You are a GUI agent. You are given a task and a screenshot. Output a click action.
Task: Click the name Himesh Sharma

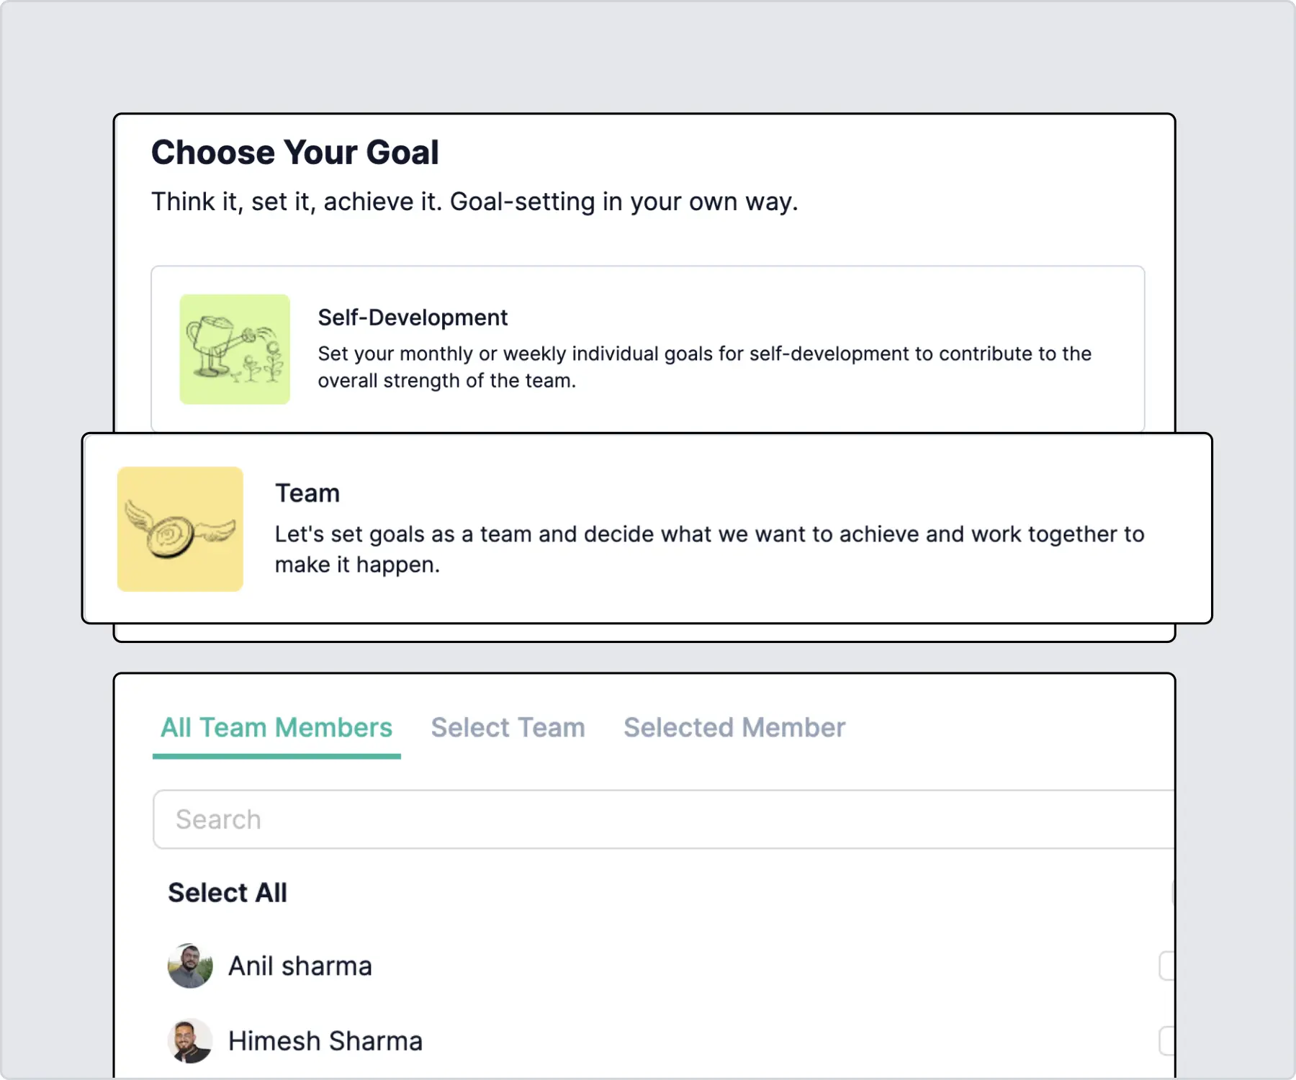(325, 1041)
